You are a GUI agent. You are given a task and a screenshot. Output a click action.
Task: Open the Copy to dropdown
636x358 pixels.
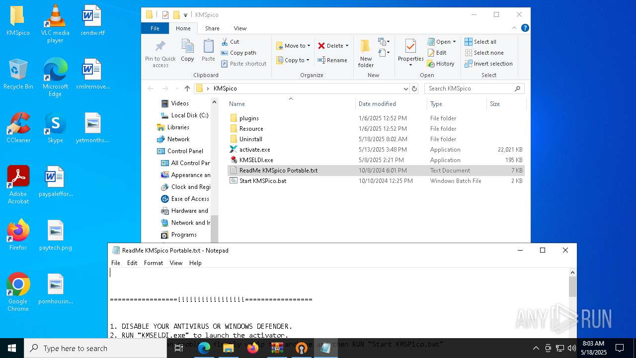[293, 60]
